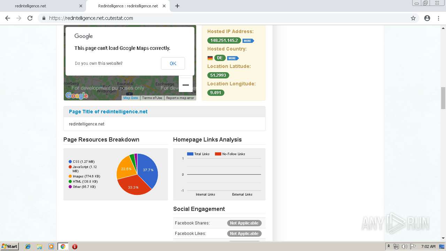Toggle the No-Follow Links legend item
Image resolution: width=446 pixels, height=251 pixels.
[x=230, y=154]
